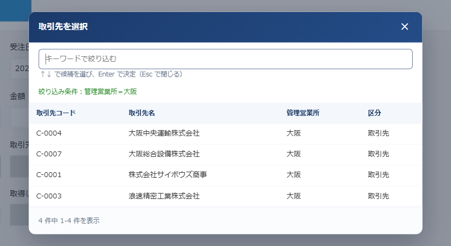Choose 大阪中央運輸株式会社

(164, 133)
